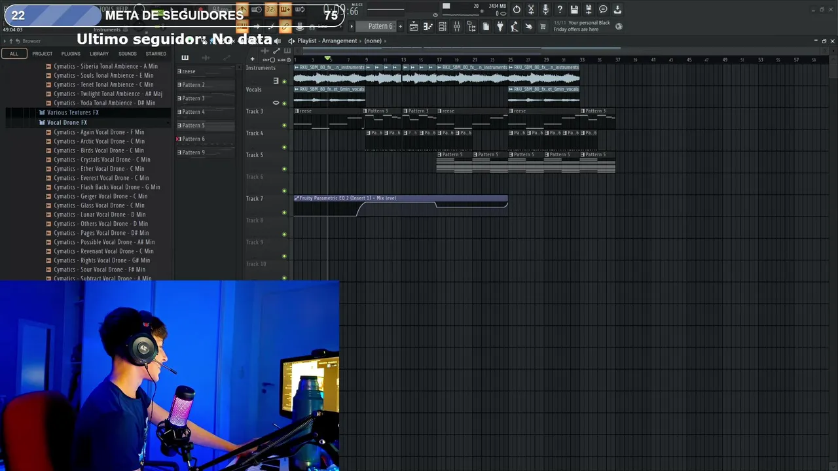The width and height of the screenshot is (838, 471).
Task: Switch browser to SOUNDS tab
Action: click(x=128, y=54)
